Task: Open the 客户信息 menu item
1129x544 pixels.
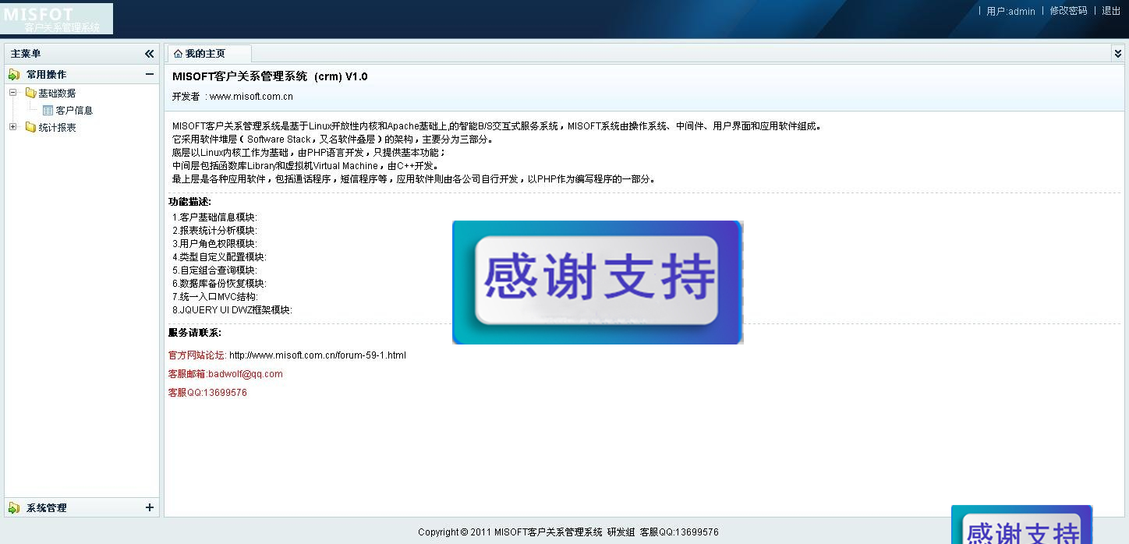Action: 74,111
